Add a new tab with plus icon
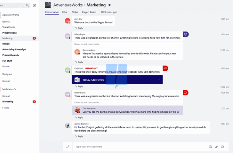The height and width of the screenshot is (153, 233). (x=122, y=12)
